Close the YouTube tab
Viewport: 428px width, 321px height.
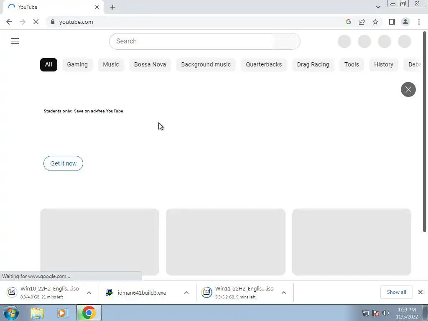97,7
